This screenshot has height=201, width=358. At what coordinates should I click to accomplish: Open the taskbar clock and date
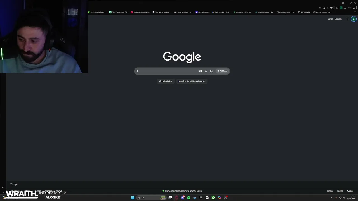tap(351, 198)
